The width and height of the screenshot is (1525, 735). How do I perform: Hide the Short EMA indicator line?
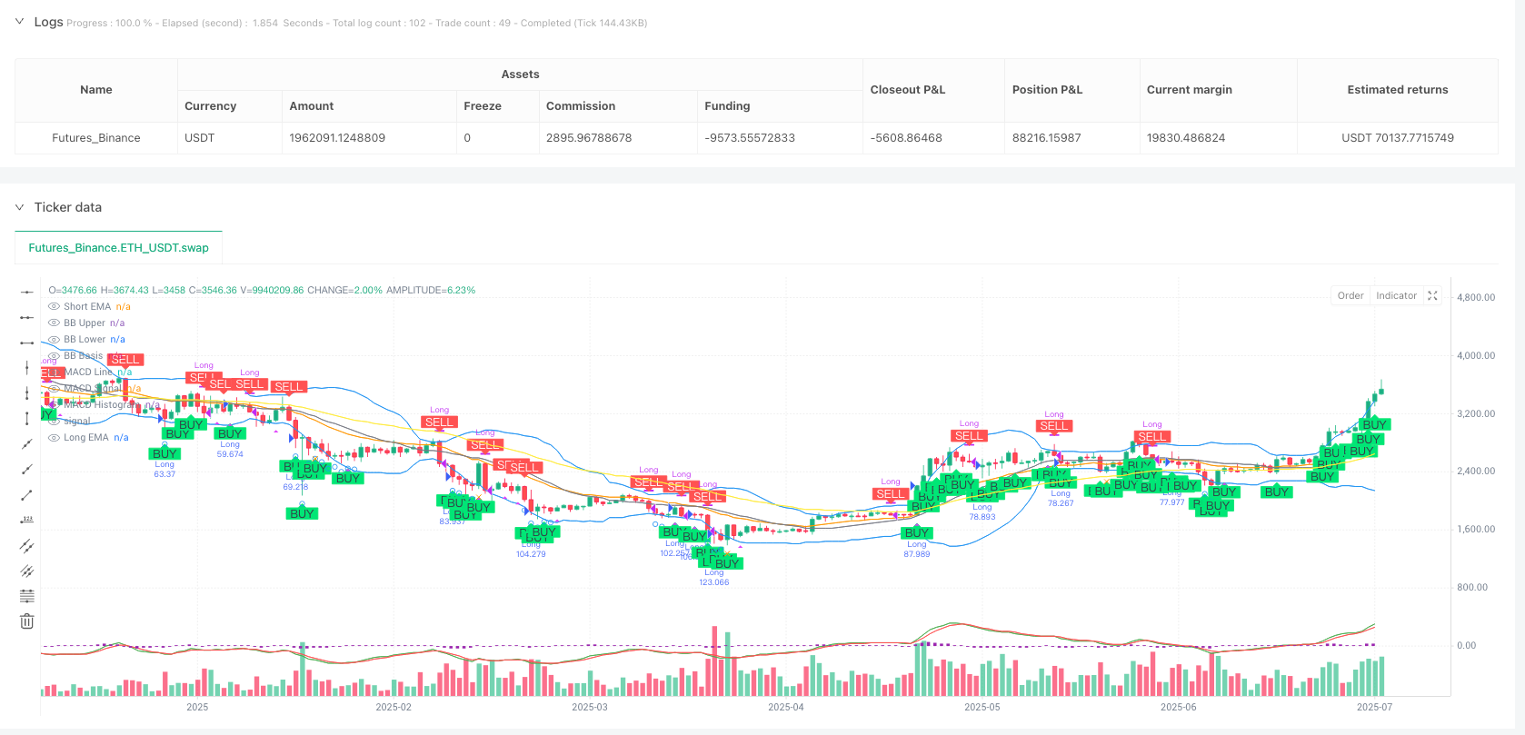pos(54,307)
